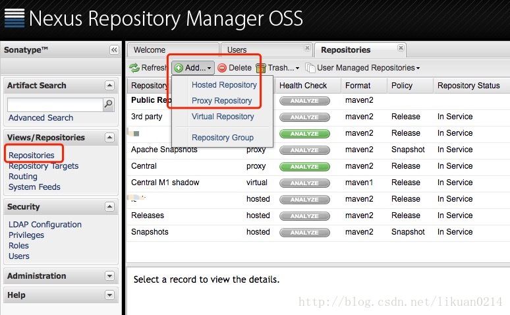Click ANALYZE button for Releases row
The height and width of the screenshot is (315, 510).
pos(304,216)
